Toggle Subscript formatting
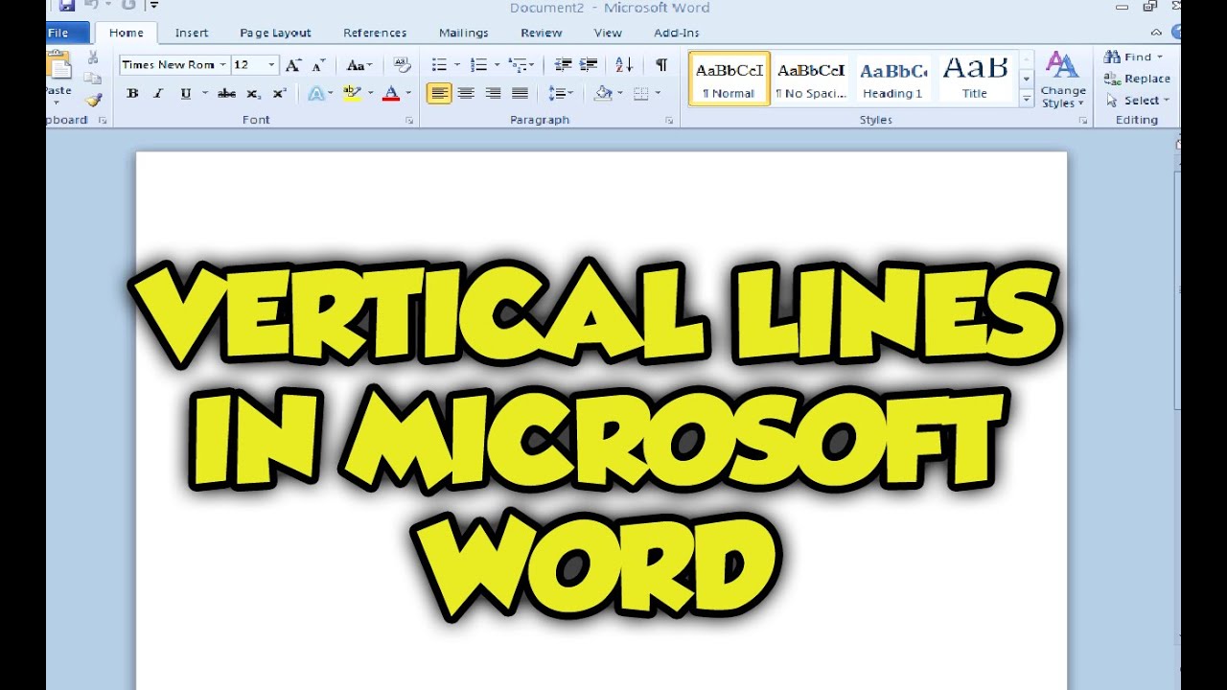1227x690 pixels. point(253,93)
